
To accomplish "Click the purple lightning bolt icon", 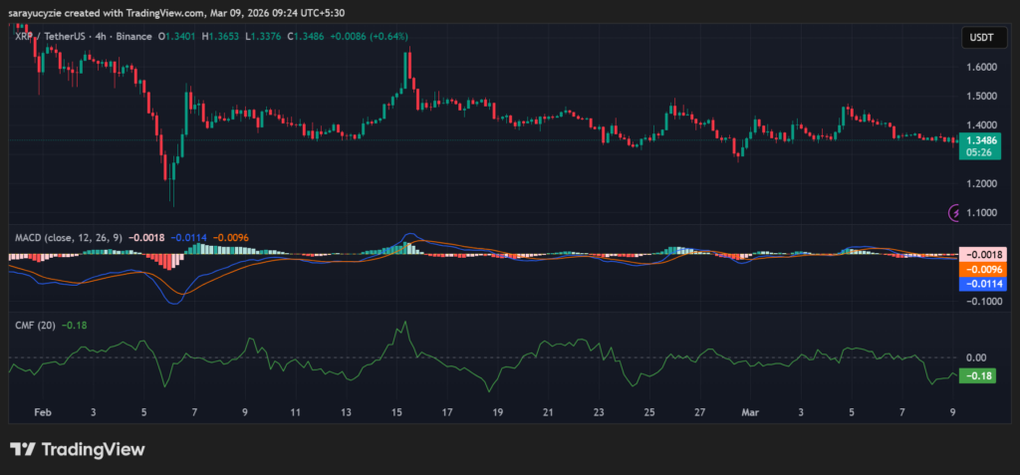I will (956, 212).
